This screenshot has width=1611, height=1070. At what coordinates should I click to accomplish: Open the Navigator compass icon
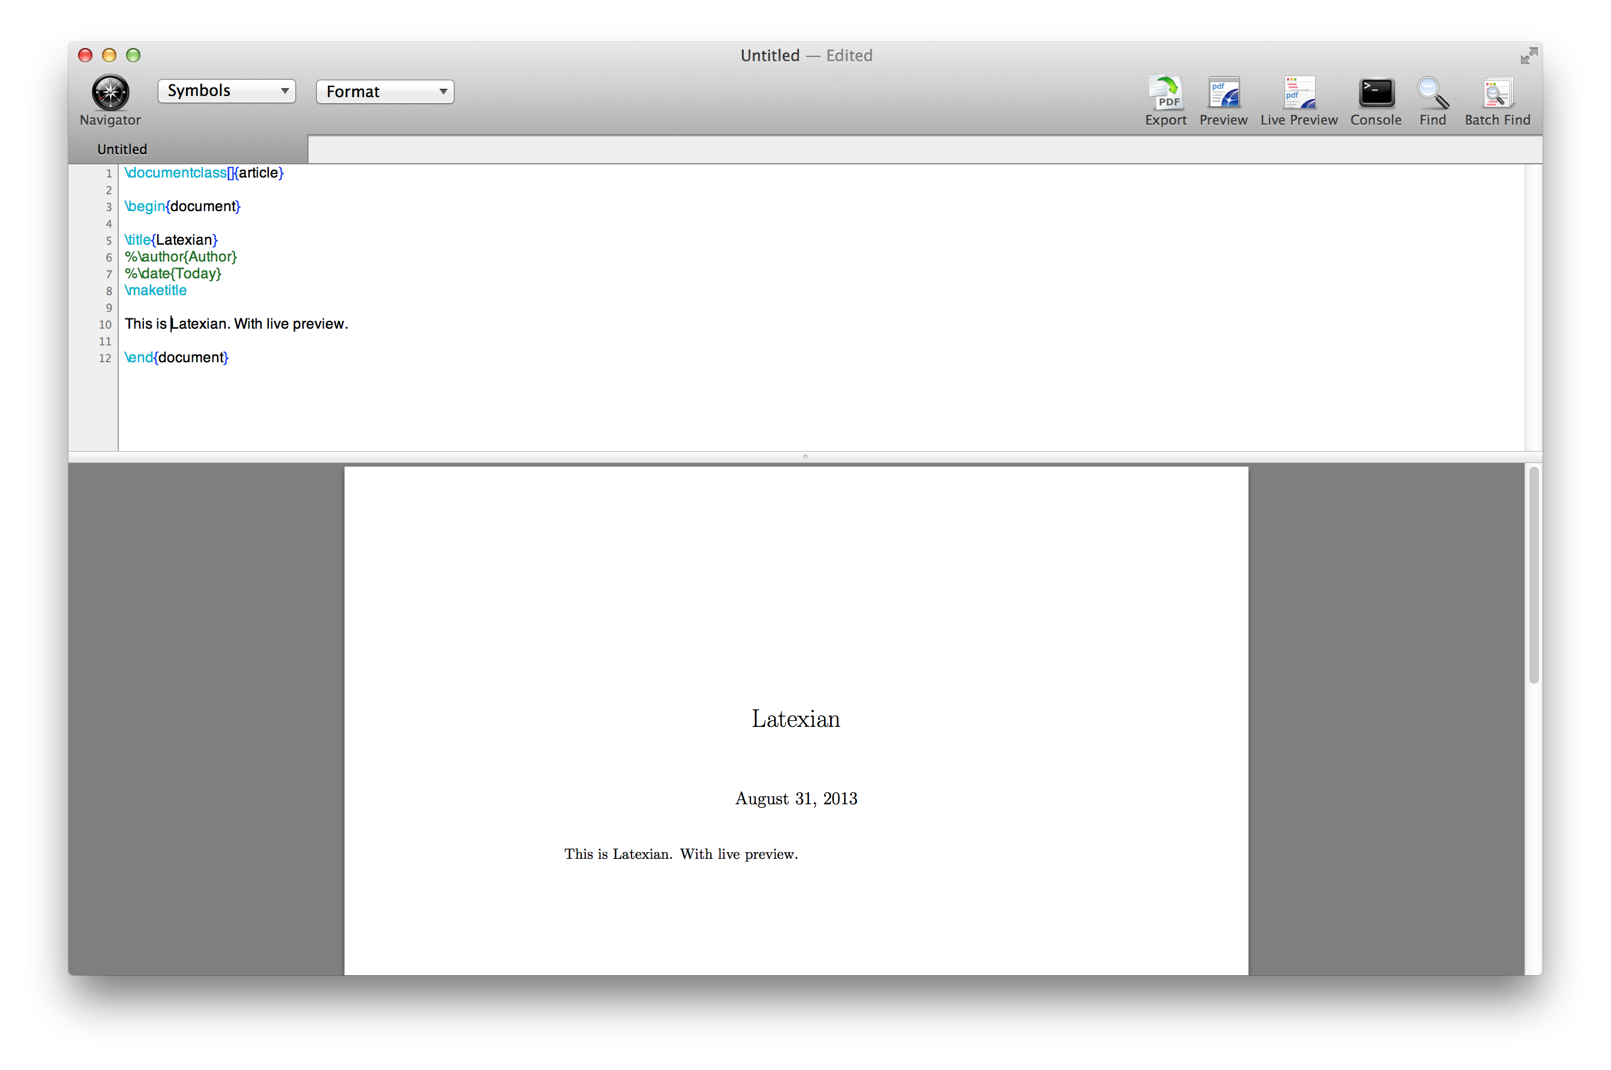[x=110, y=93]
